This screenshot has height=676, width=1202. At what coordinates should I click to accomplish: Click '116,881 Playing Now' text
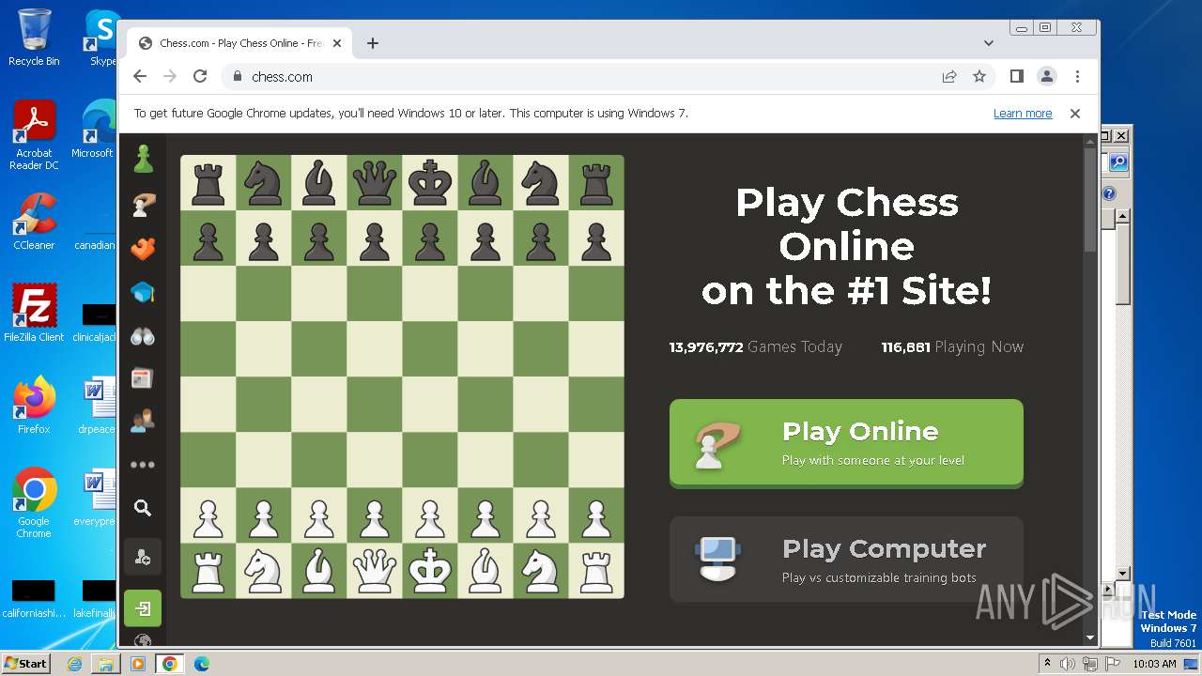pos(952,347)
